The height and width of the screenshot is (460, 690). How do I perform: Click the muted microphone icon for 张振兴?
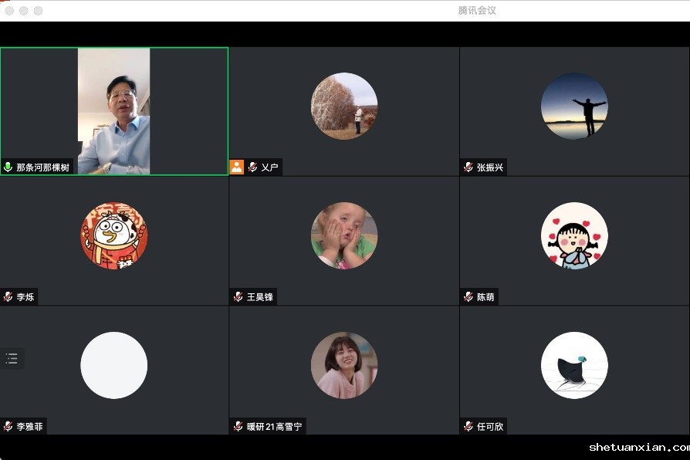pos(468,167)
